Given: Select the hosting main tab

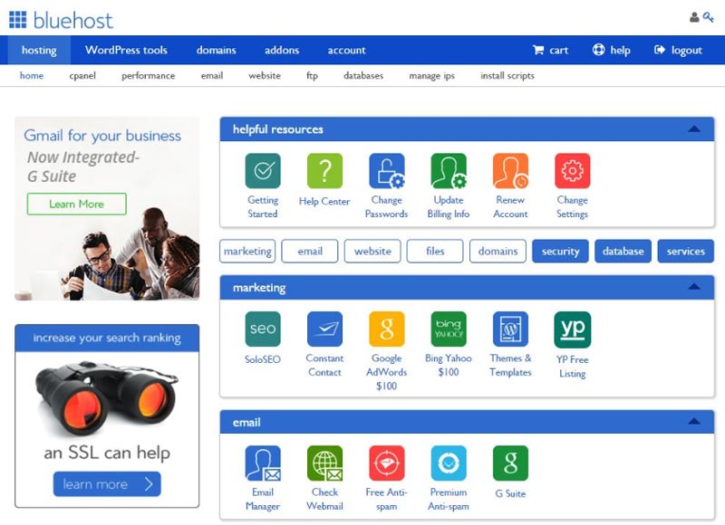Looking at the screenshot, I should coord(39,50).
